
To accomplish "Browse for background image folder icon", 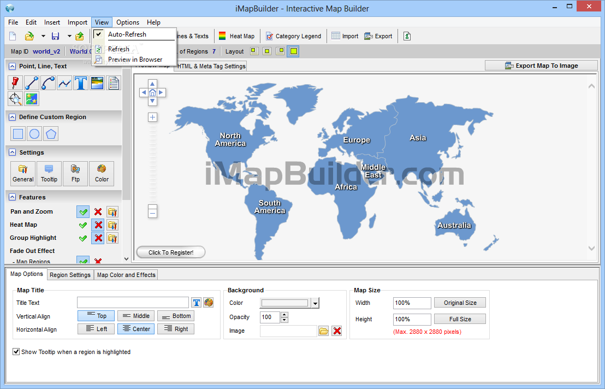I will 323,331.
